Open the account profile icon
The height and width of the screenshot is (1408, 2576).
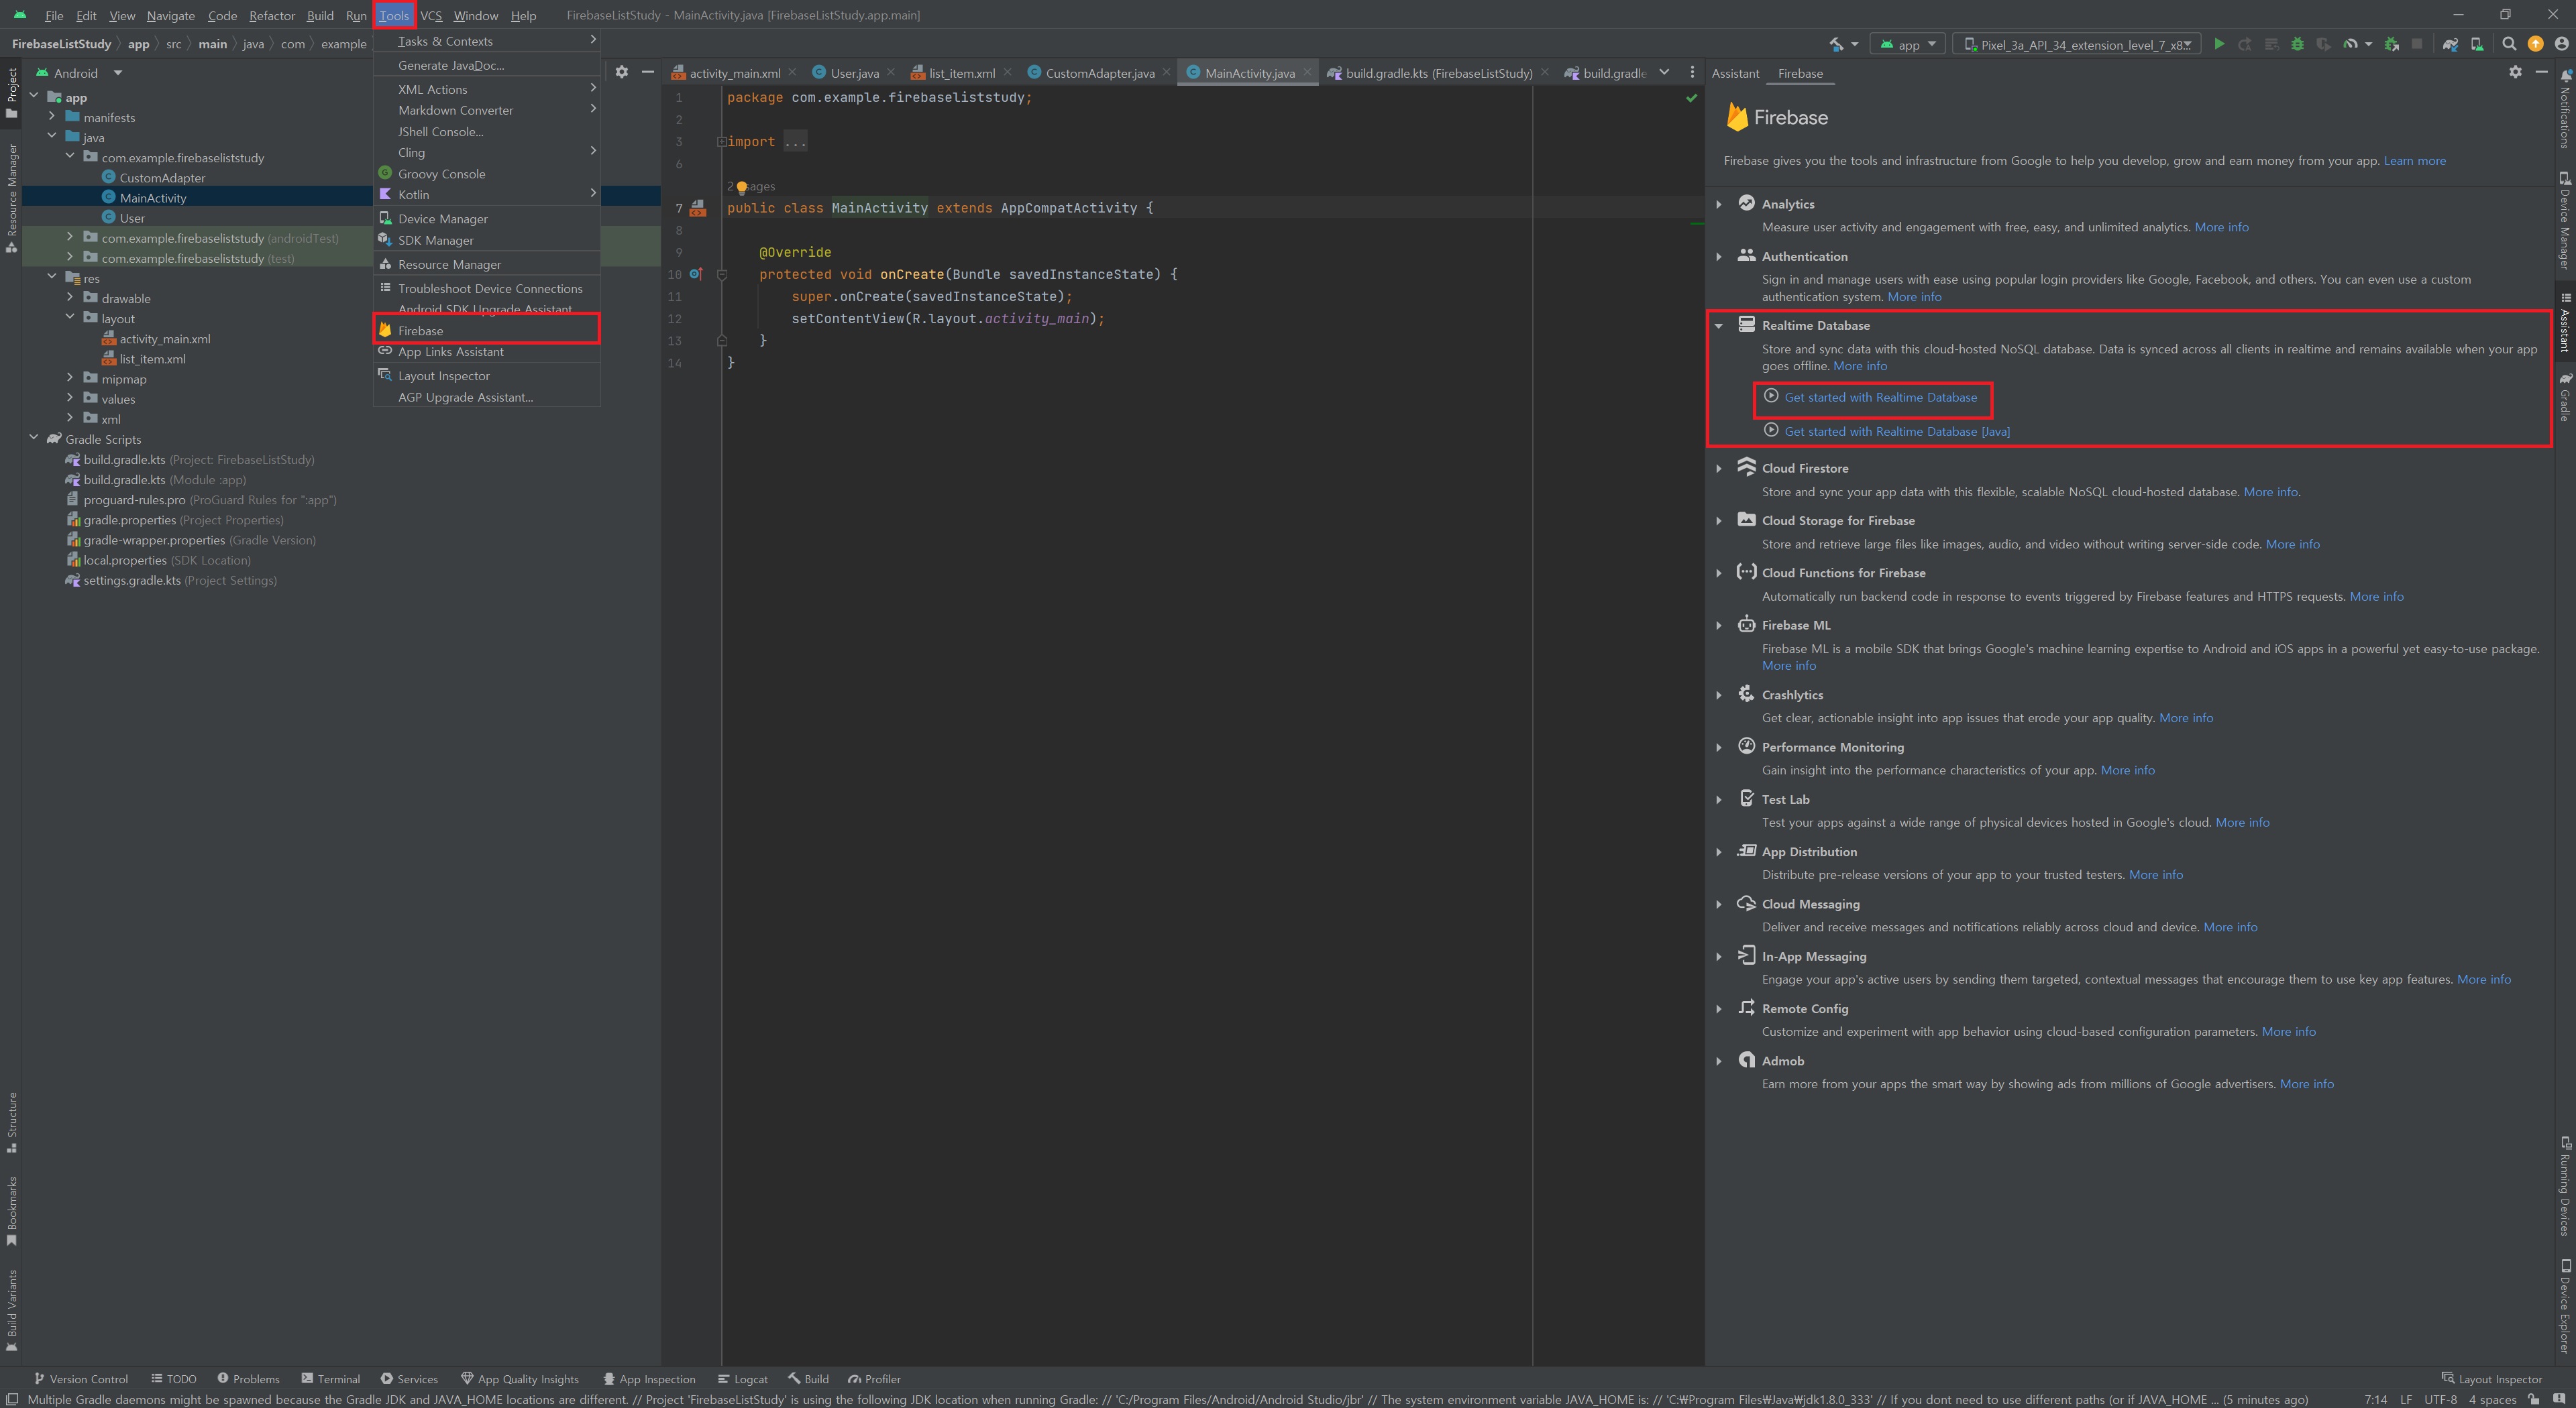point(2561,44)
